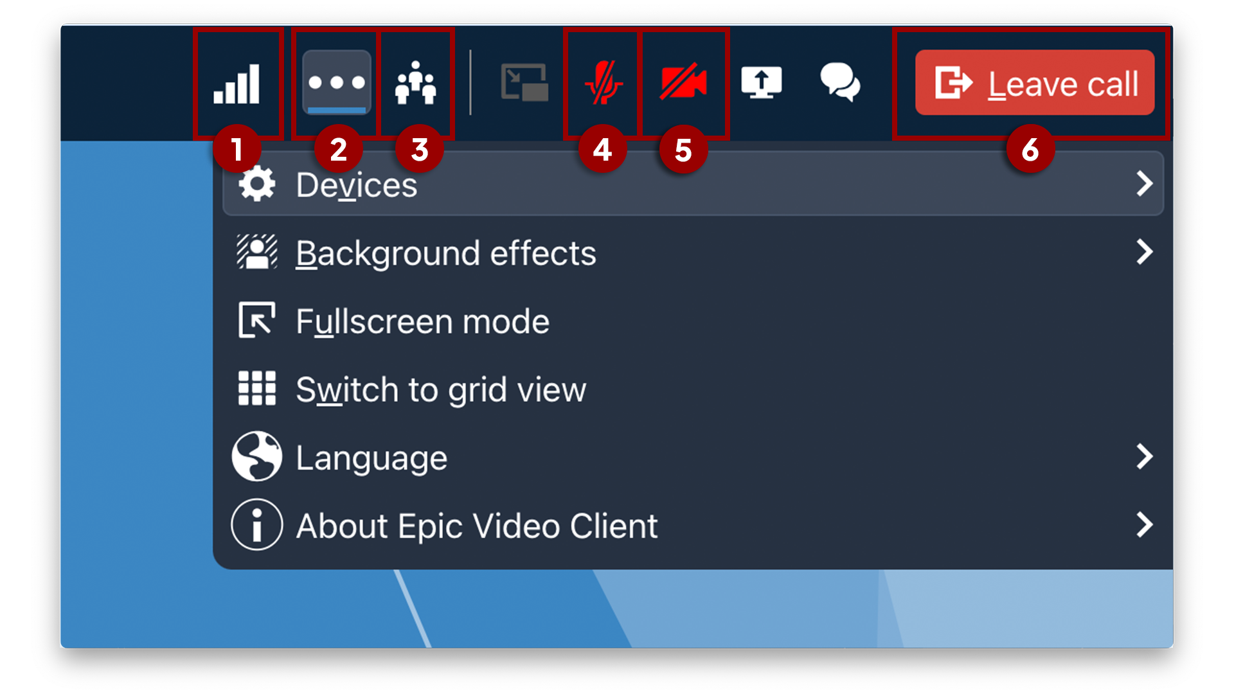
Task: Open About Epic Video Client
Action: tap(477, 526)
